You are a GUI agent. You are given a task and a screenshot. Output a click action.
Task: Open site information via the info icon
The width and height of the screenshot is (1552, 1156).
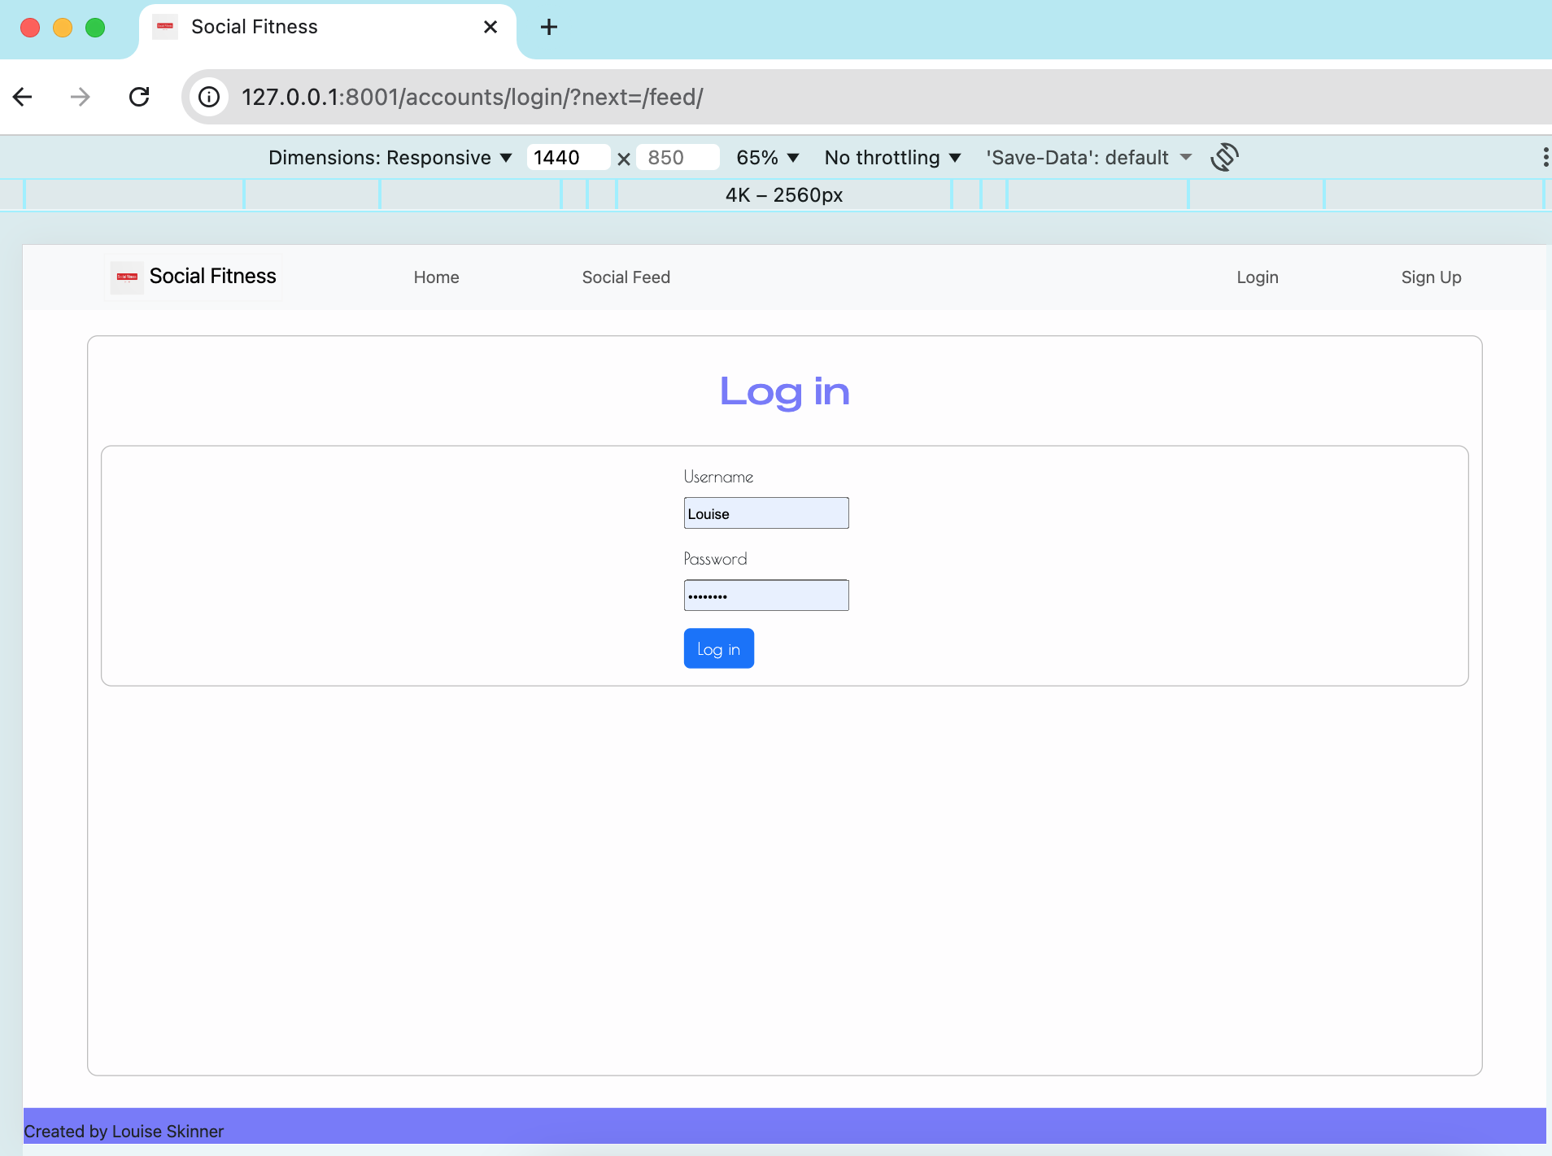click(x=210, y=97)
